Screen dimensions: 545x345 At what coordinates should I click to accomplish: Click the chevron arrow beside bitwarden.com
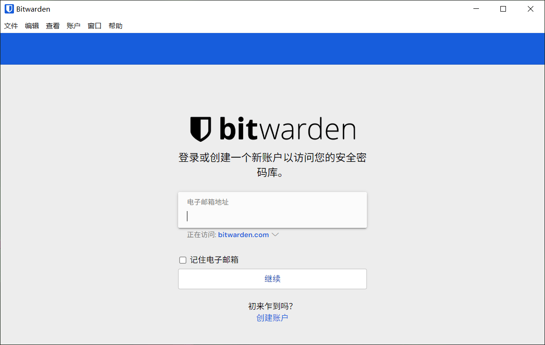tap(275, 235)
